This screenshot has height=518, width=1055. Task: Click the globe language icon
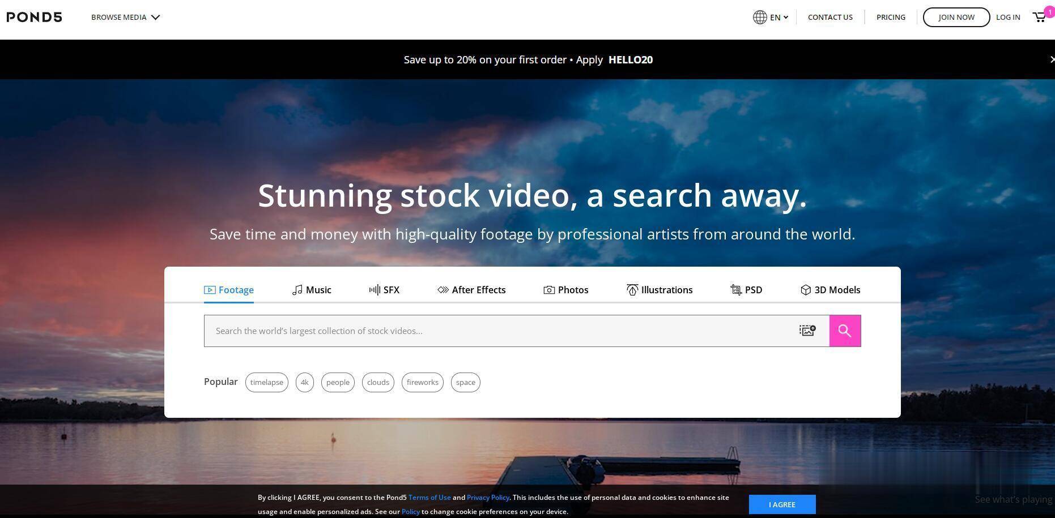[760, 17]
